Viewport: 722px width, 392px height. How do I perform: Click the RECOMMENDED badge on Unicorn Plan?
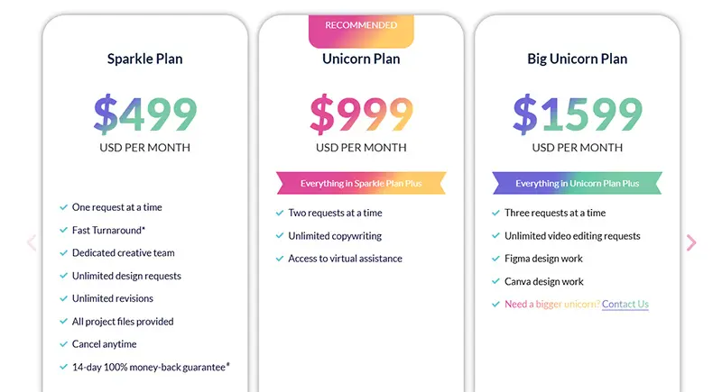pos(361,27)
